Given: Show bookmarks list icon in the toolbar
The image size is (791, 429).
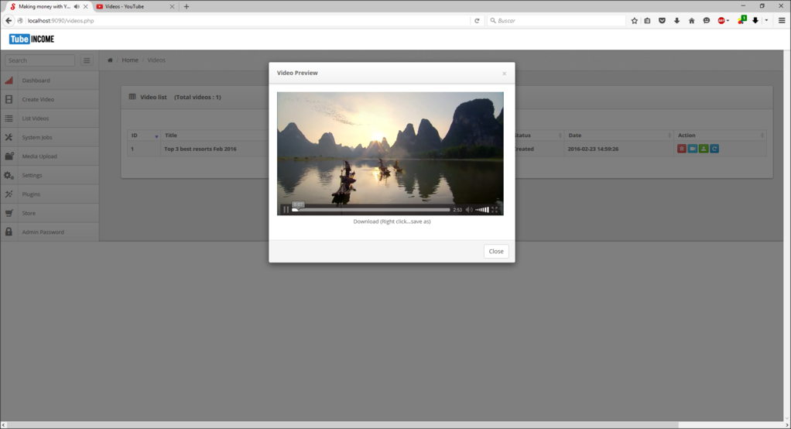Looking at the screenshot, I should tap(647, 21).
